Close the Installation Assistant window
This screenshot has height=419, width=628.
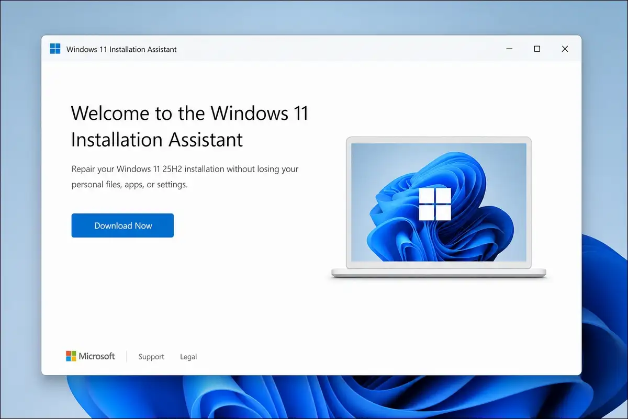pos(565,49)
